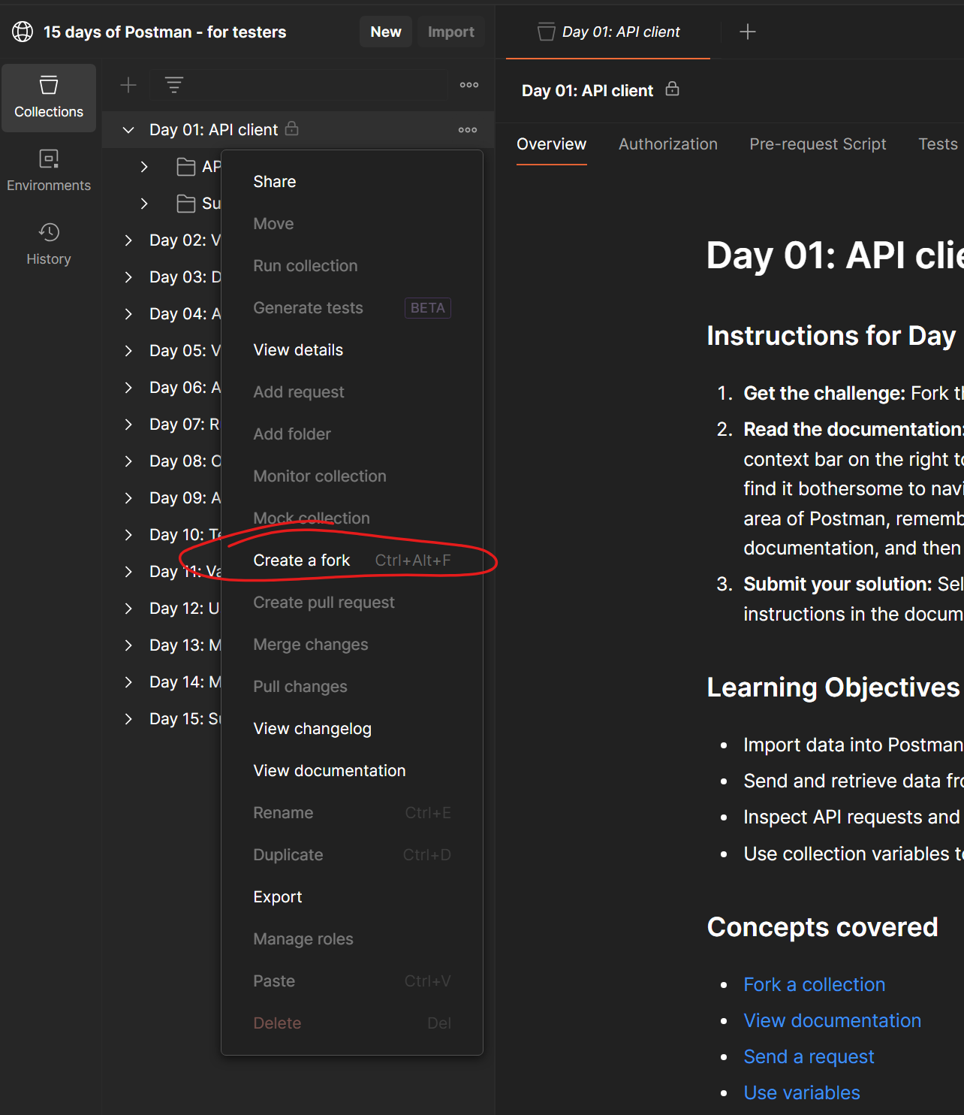Choose View documentation menu entry
964x1115 pixels.
[x=352, y=771]
